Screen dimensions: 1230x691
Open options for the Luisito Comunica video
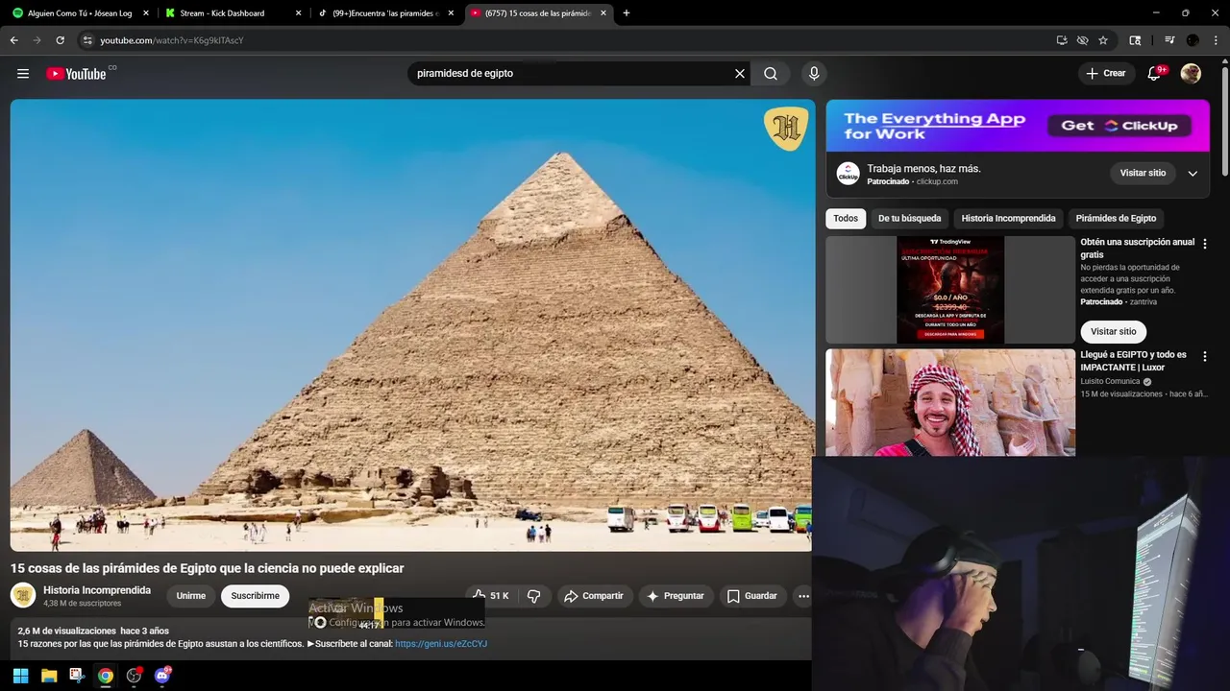click(1205, 356)
